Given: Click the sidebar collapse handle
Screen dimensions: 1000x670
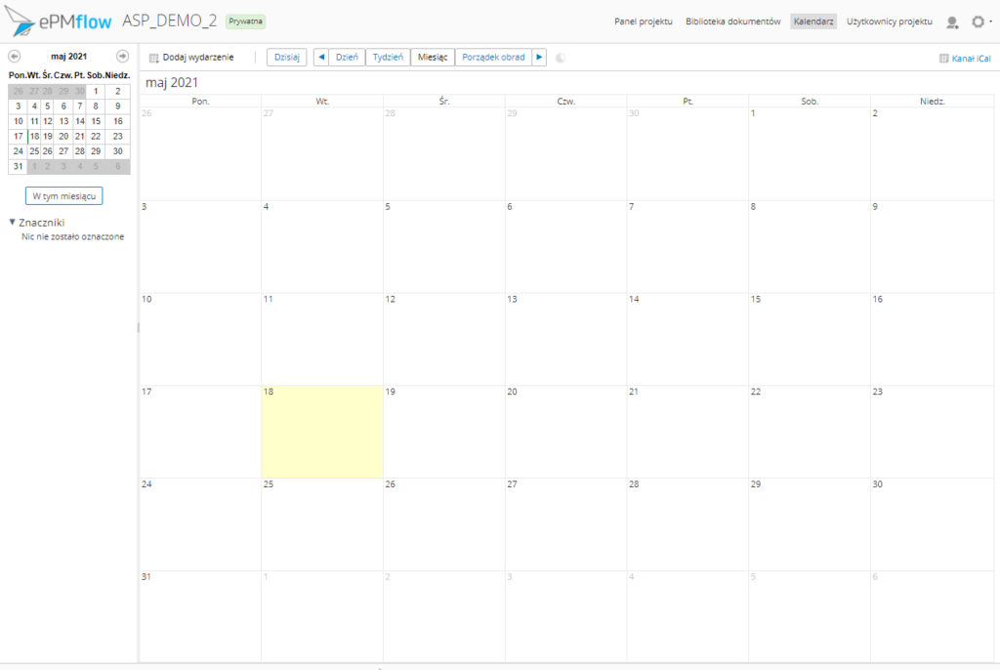Looking at the screenshot, I should coord(138,328).
